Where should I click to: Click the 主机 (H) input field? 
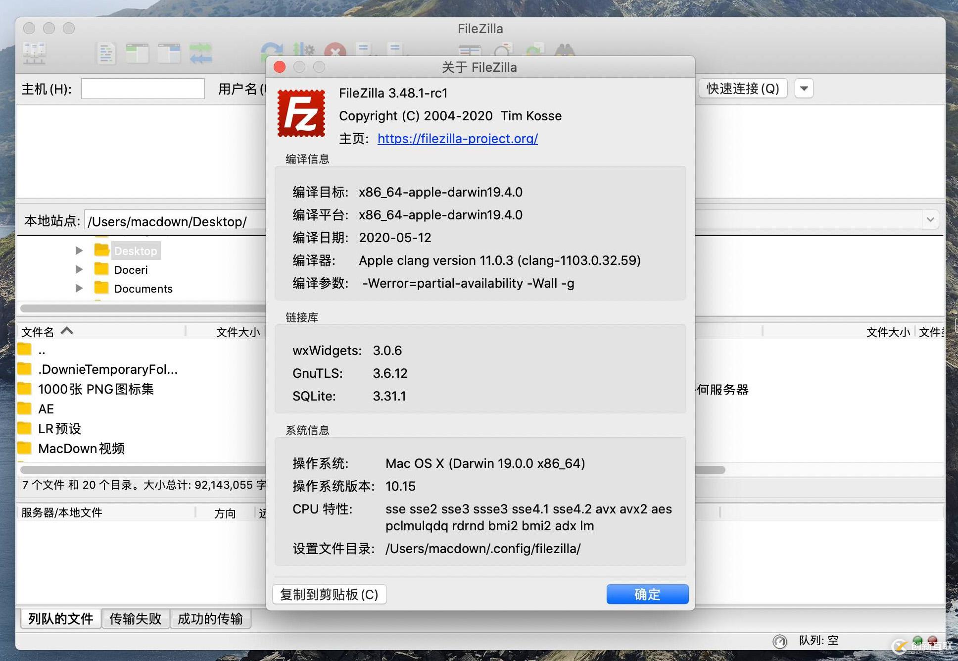click(x=143, y=89)
